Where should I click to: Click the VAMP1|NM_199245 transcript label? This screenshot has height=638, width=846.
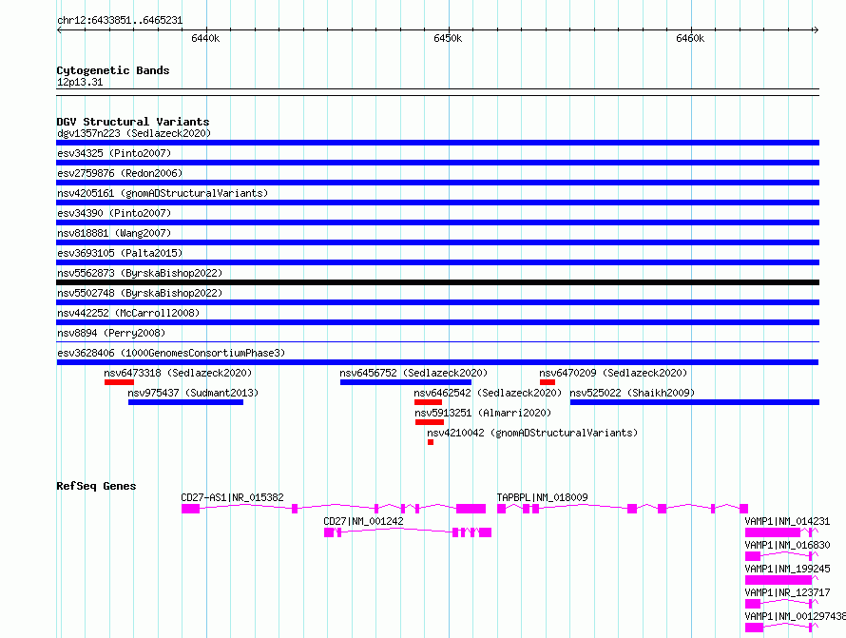(787, 569)
